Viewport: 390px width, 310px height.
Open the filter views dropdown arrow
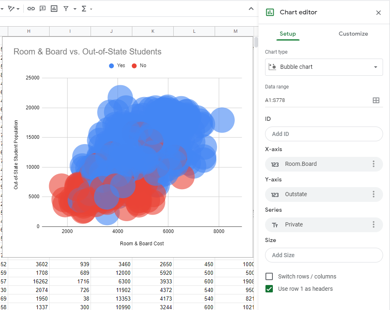pos(75,9)
